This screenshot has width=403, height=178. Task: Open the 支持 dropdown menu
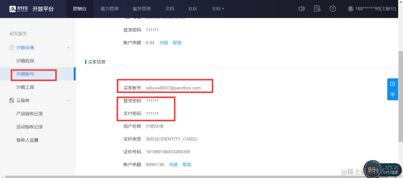pos(218,9)
